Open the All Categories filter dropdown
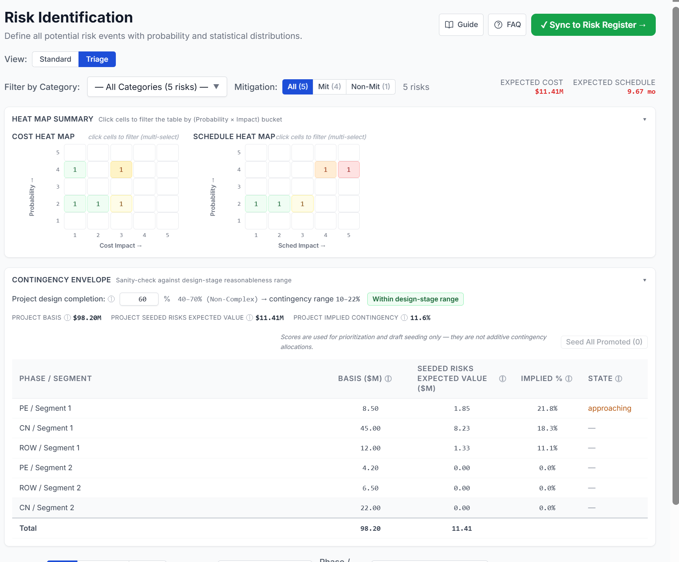The height and width of the screenshot is (562, 679). pyautogui.click(x=157, y=87)
